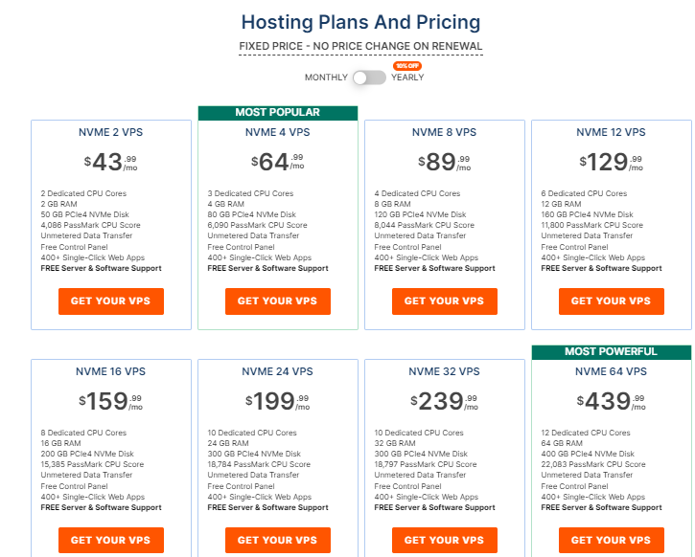This screenshot has width=695, height=557.
Task: Click the MOST POPULAR banner
Action: [x=278, y=113]
